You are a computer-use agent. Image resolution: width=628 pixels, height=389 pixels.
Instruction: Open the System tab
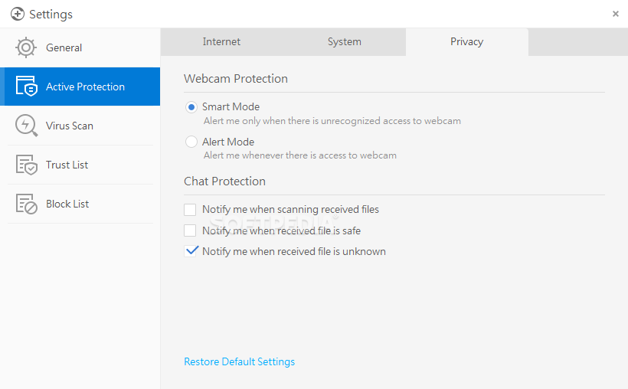[345, 41]
